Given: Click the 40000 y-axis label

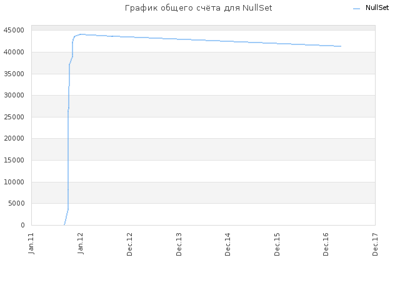Looking at the screenshot, I should coord(14,52).
